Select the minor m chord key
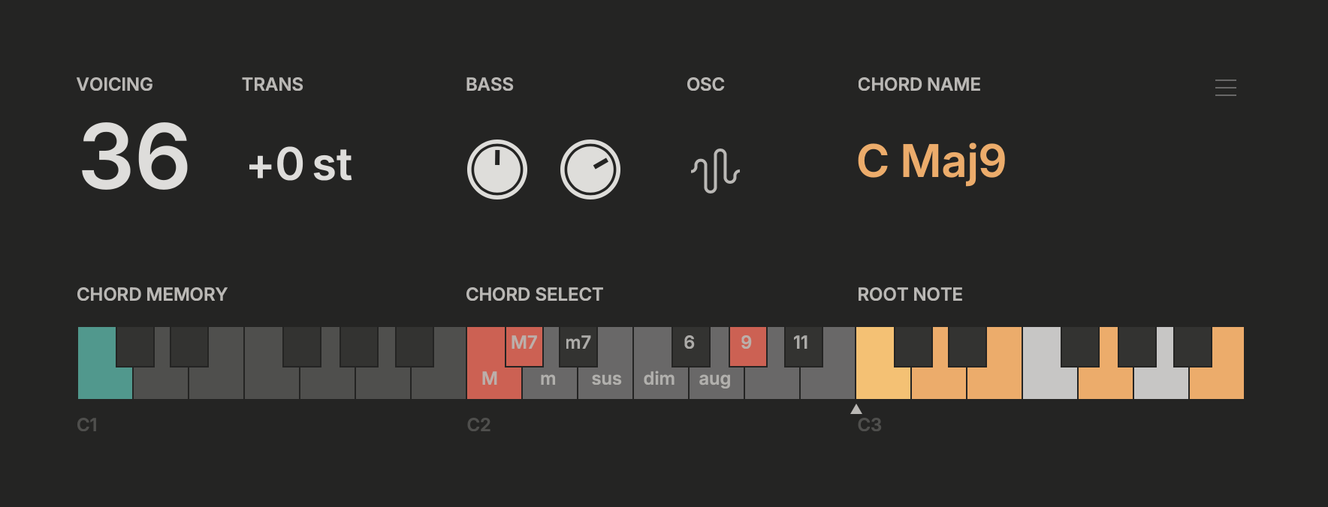 [x=548, y=379]
